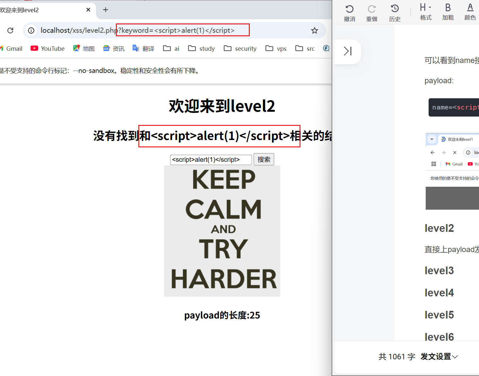This screenshot has height=376, width=479.
Task: Expand the vps bookmark folder
Action: coord(276,48)
